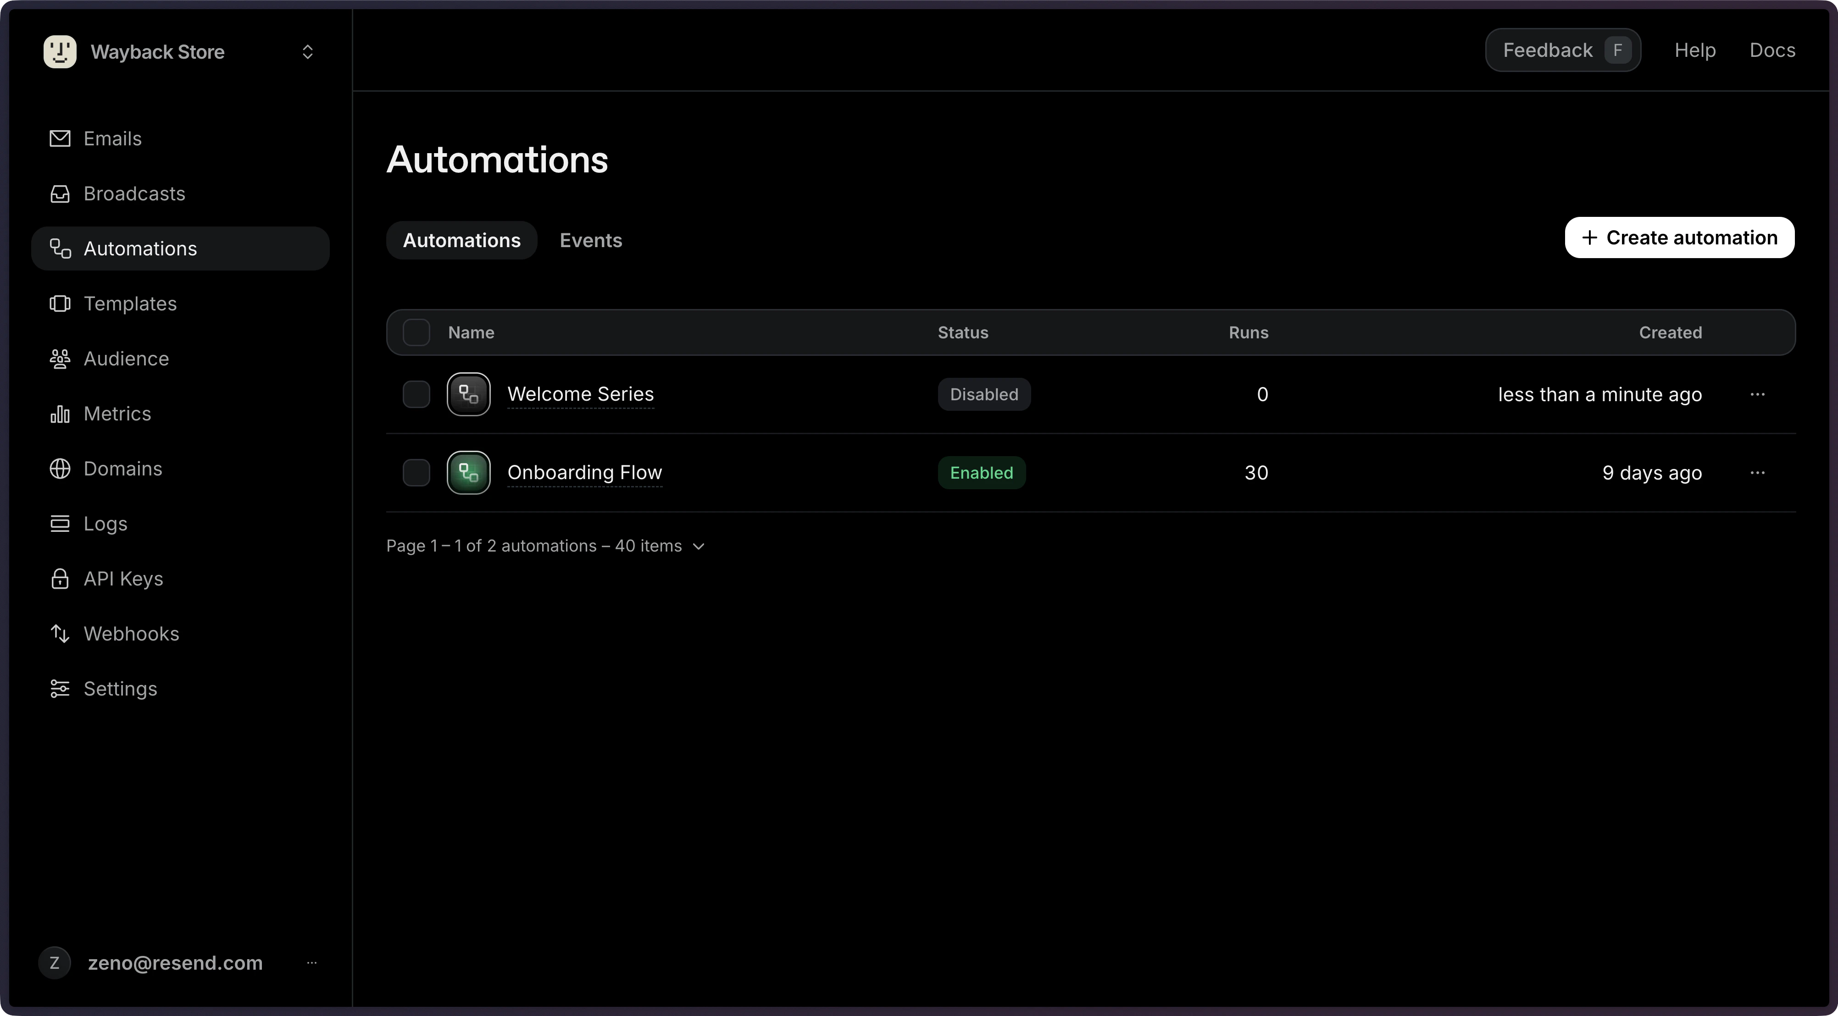Screen dimensions: 1838x1016
Task: Click the Enabled status badge on Onboarding Flow
Action: click(x=982, y=472)
